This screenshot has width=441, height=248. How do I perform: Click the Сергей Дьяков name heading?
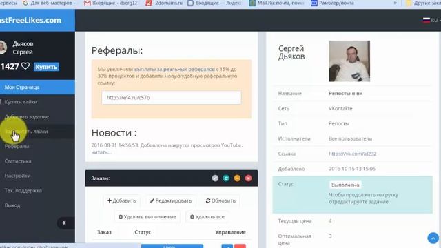point(291,52)
